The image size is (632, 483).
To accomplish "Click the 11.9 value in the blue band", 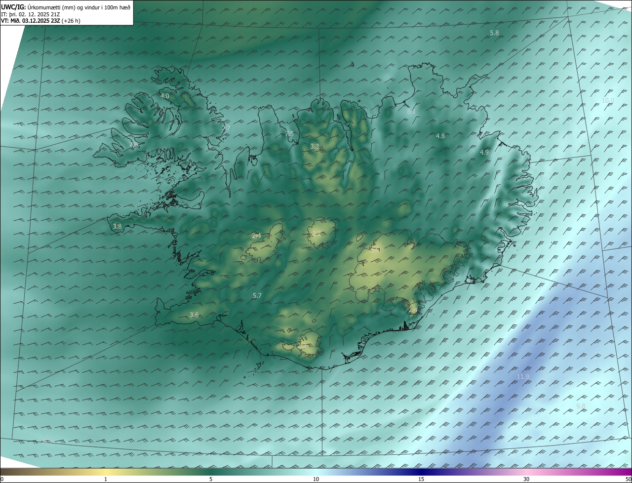I will (x=523, y=377).
